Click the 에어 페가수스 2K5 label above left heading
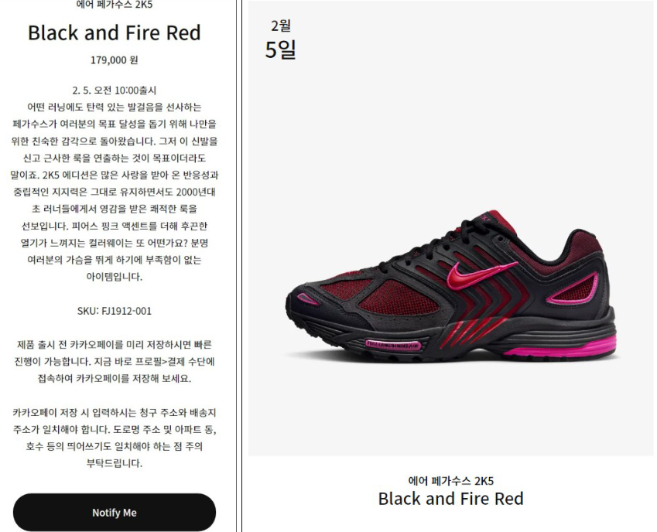This screenshot has height=532, width=657. [115, 5]
